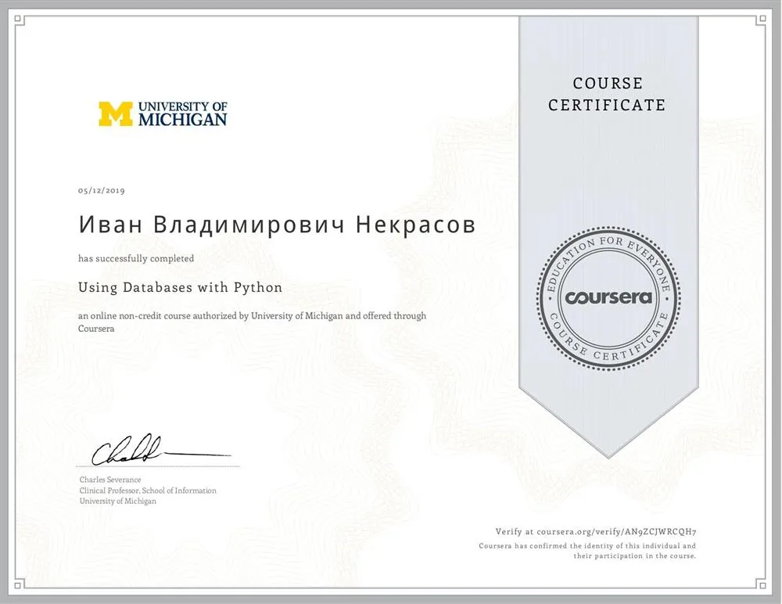Click the date 05/12/2019

click(x=101, y=190)
